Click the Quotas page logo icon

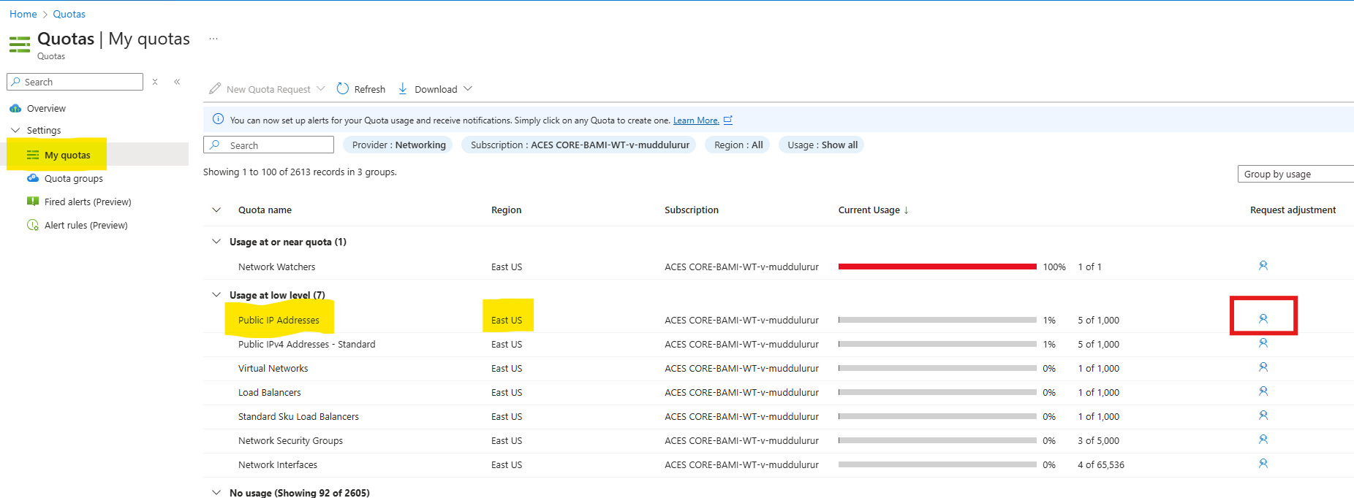point(20,45)
